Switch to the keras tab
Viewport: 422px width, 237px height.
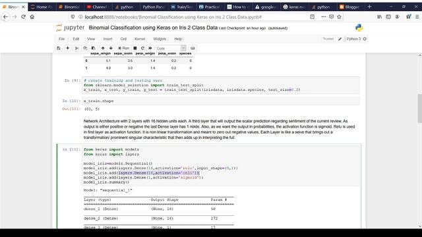click(294, 7)
